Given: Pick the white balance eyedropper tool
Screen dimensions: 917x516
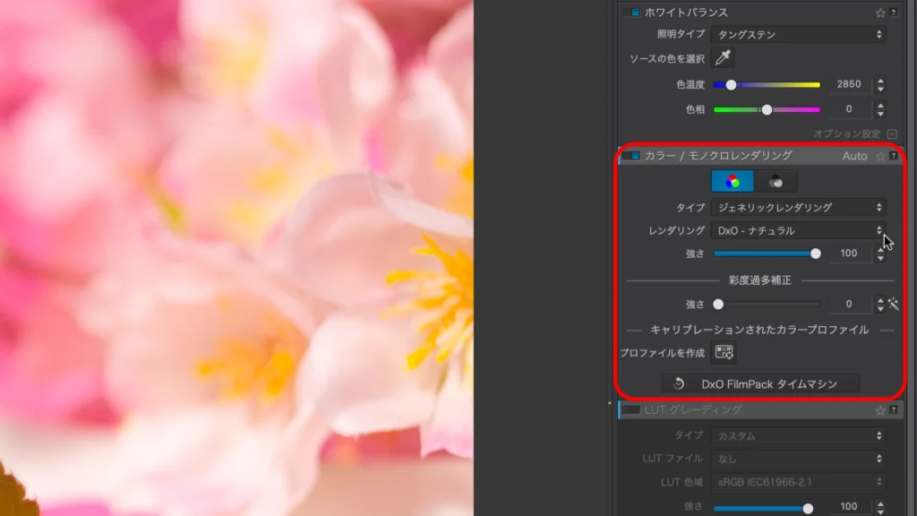Looking at the screenshot, I should [x=723, y=58].
